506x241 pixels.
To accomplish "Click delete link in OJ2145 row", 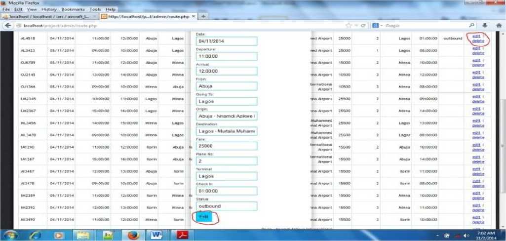I will tap(478, 77).
